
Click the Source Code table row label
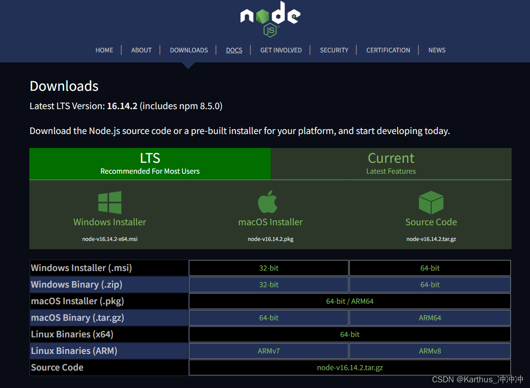57,367
